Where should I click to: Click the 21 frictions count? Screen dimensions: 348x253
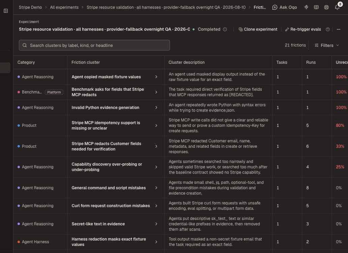(x=295, y=45)
